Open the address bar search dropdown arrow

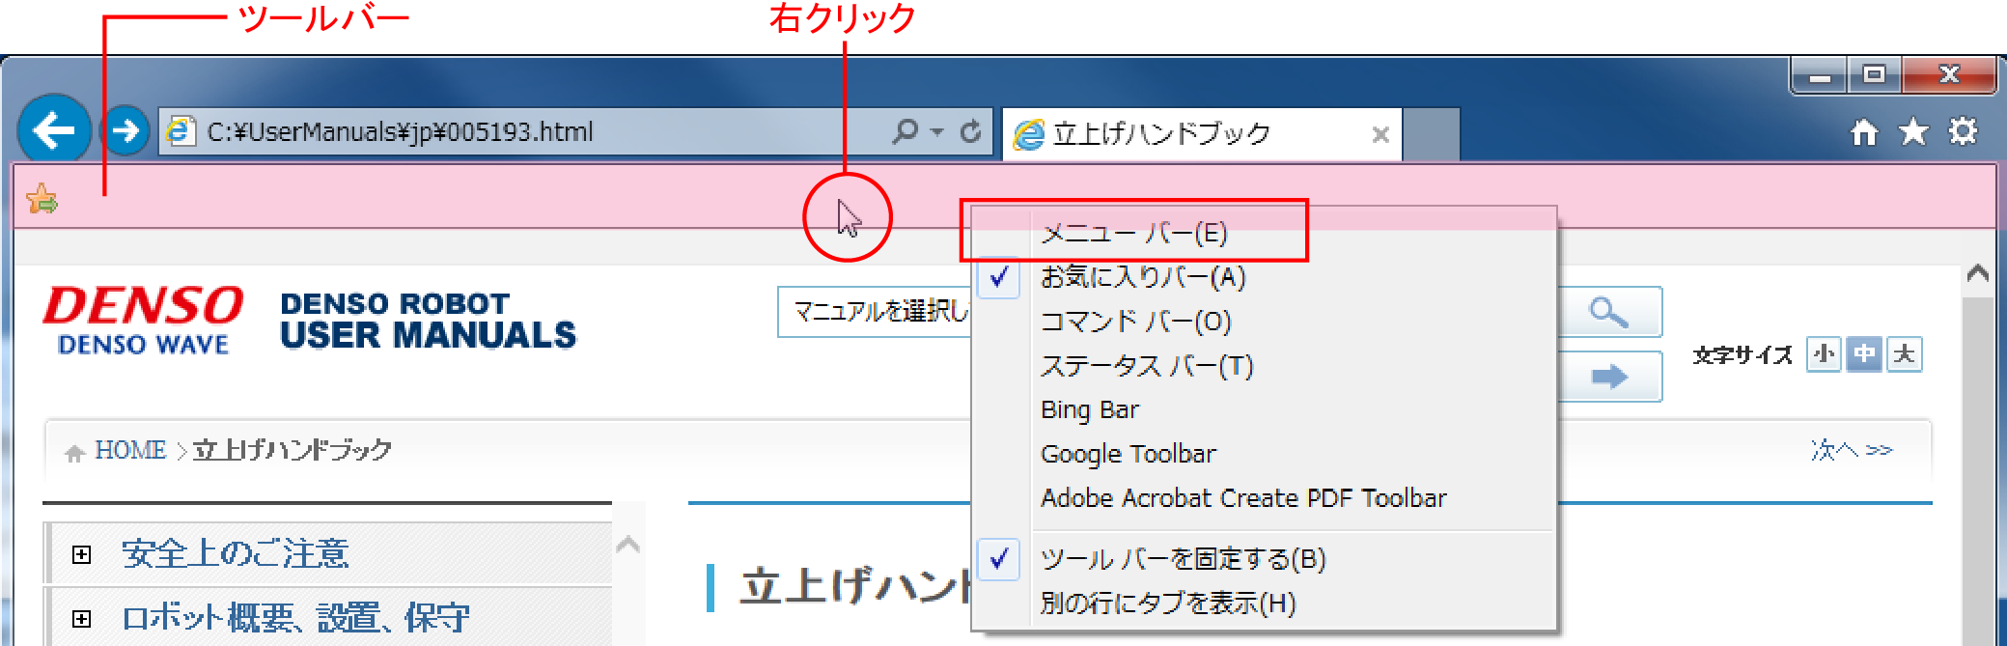[x=936, y=132]
